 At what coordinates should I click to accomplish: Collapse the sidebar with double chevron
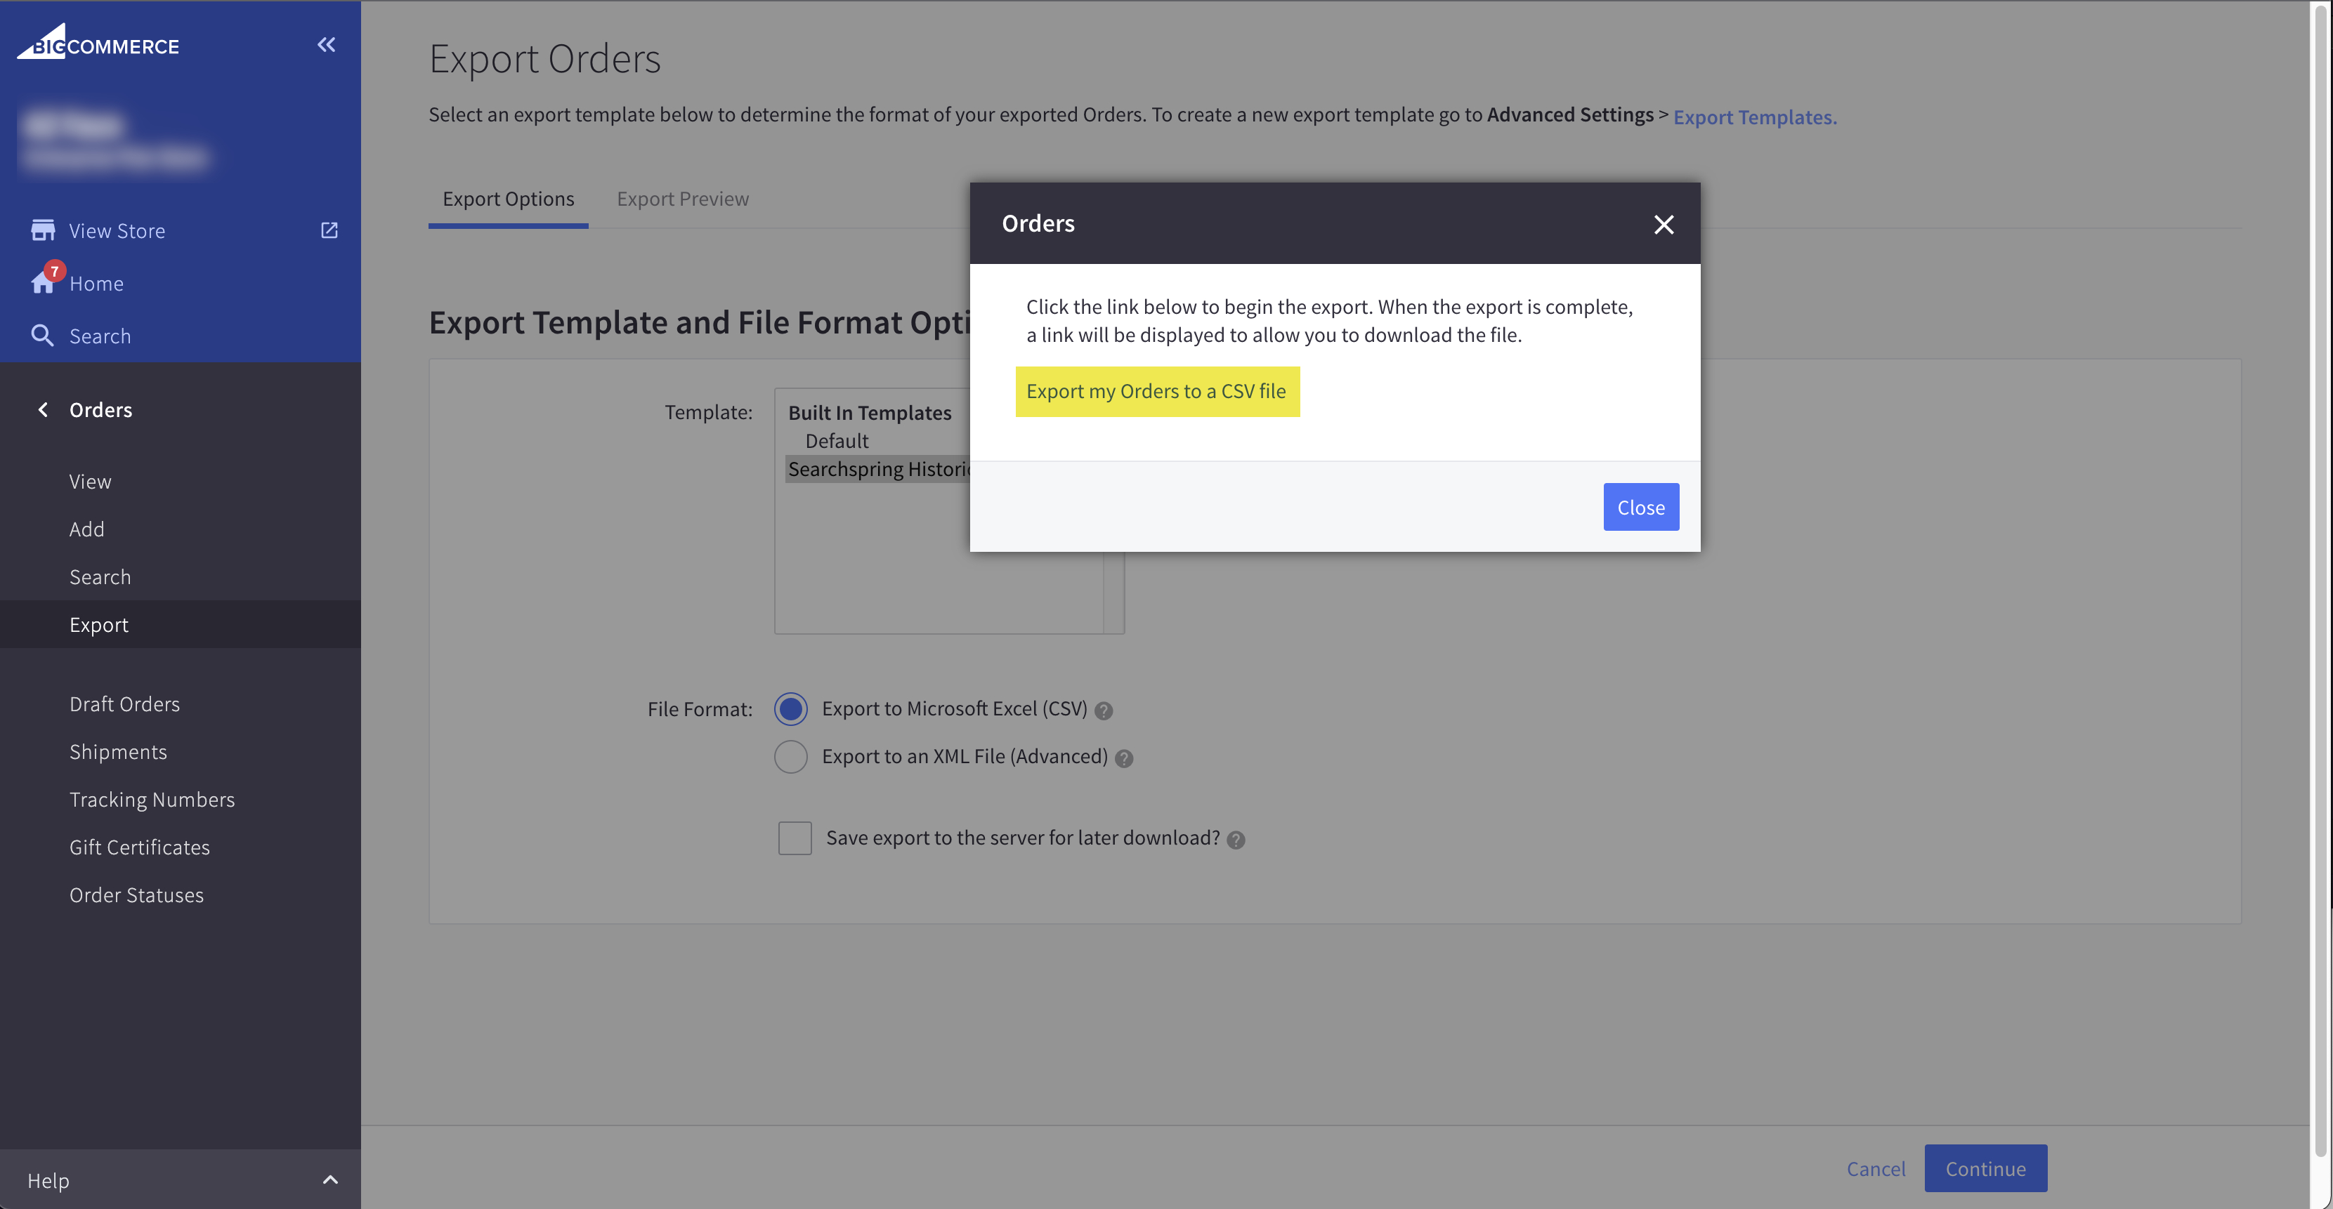click(x=326, y=44)
